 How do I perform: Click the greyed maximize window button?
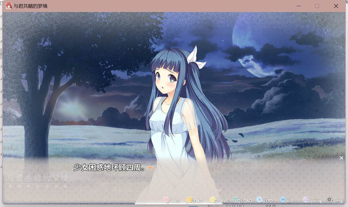point(317,6)
